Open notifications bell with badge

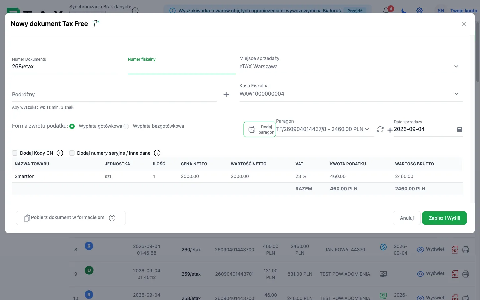[x=387, y=10]
